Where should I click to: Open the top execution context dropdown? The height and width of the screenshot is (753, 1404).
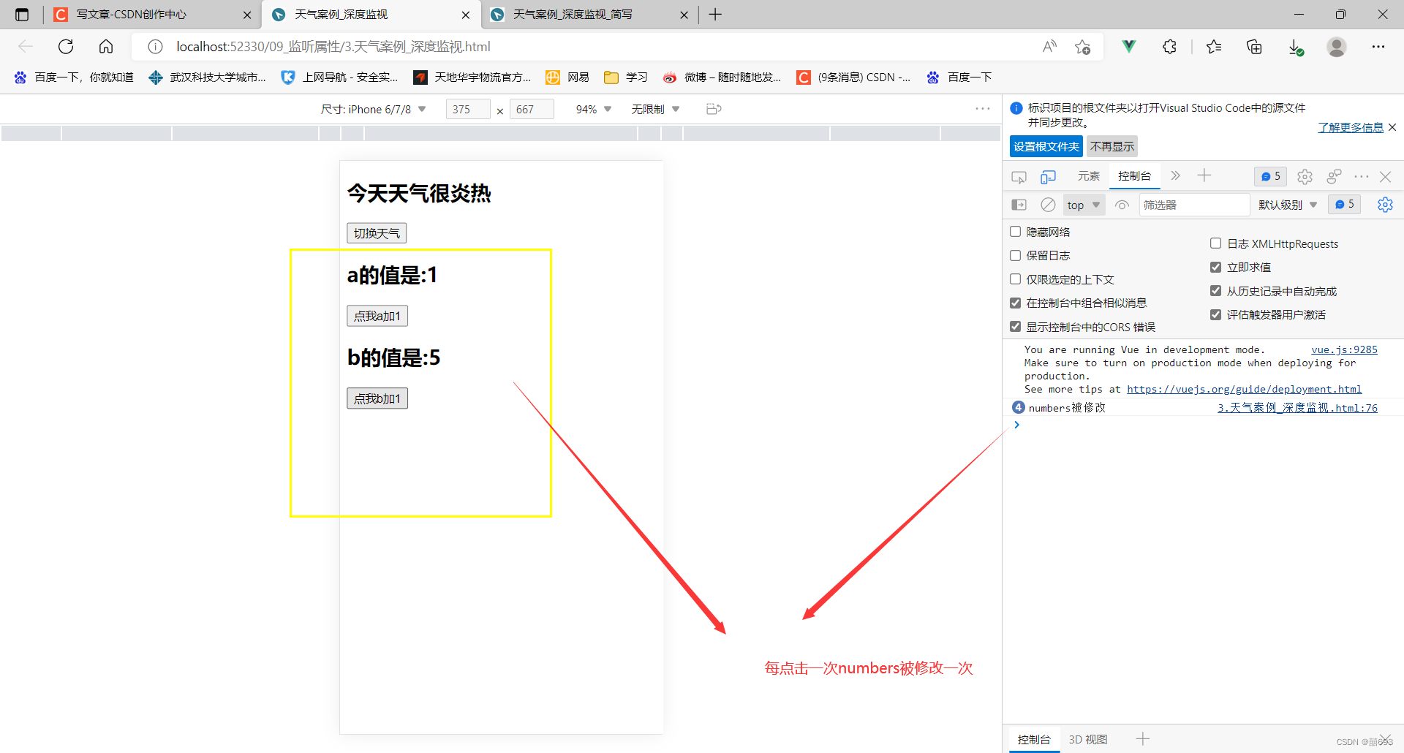coord(1083,205)
